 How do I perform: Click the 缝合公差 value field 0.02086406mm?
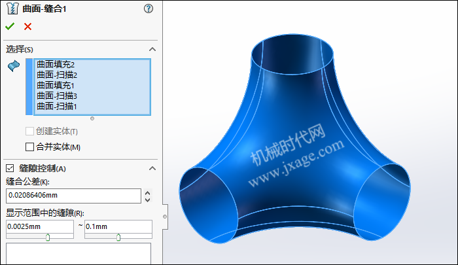click(x=73, y=196)
